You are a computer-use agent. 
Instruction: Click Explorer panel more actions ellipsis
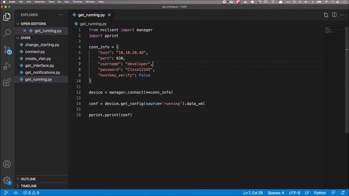coord(61,15)
